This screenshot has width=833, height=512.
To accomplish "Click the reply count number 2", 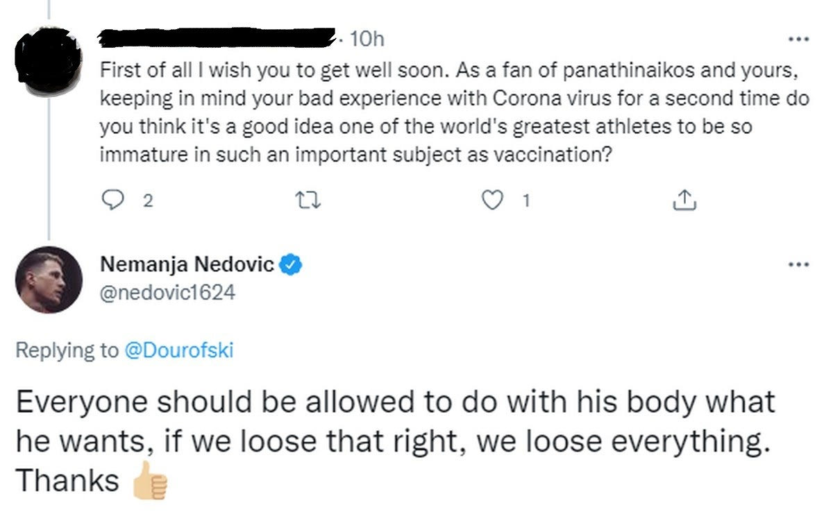I will (146, 201).
